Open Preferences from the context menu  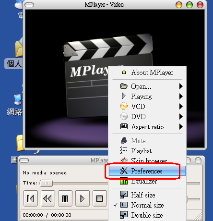147,171
